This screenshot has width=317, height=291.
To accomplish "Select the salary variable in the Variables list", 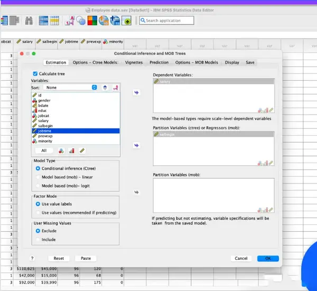I will (x=76, y=120).
